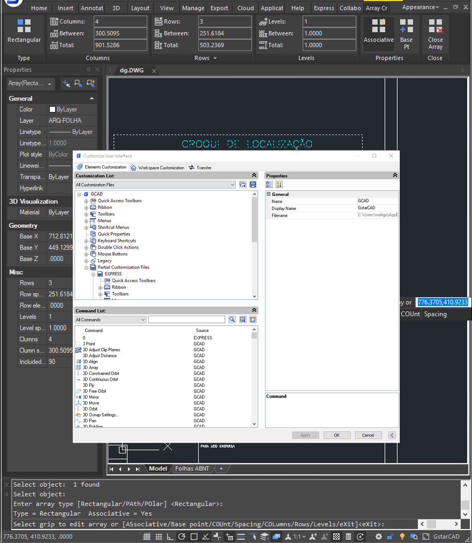Screen dimensions: 472x543
Task: Click the Spacing option in dynamic prompt
Action: tap(435, 314)
